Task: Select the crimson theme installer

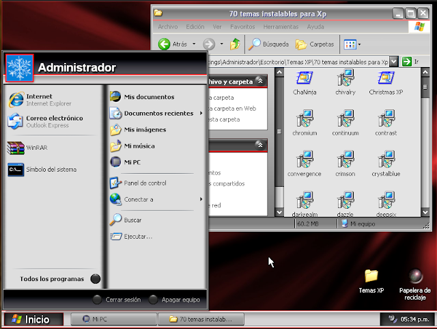Action: pyautogui.click(x=346, y=164)
